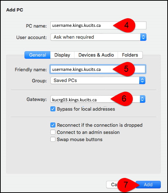Enable Connect to an admin session
Viewport: 168px width, 193px height.
pos(53,132)
